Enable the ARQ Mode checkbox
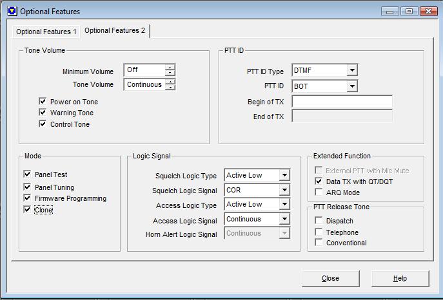The width and height of the screenshot is (443, 300). 319,192
